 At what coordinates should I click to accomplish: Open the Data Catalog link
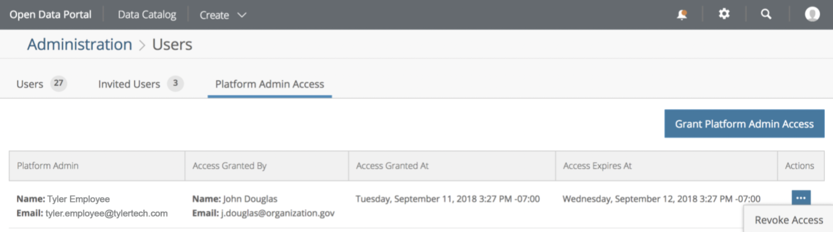coord(147,14)
